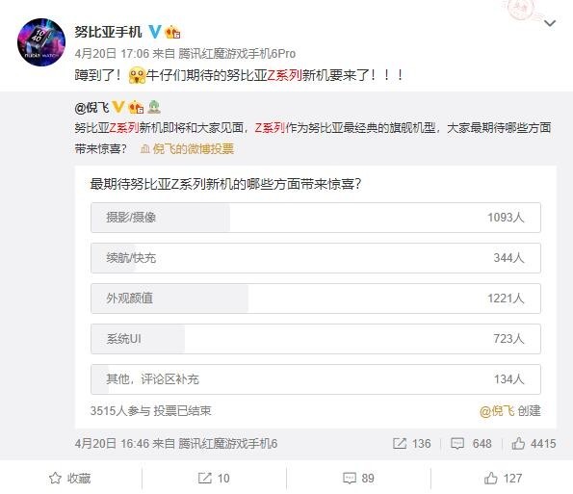
Task: Click the membership badge next to 努比亚手机
Action: click(172, 32)
